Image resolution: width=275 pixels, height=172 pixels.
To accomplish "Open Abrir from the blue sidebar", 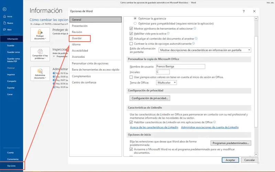I will tap(8, 30).
